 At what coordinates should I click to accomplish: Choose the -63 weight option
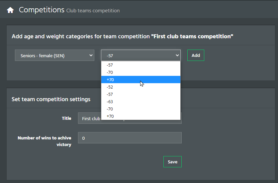tap(141, 101)
